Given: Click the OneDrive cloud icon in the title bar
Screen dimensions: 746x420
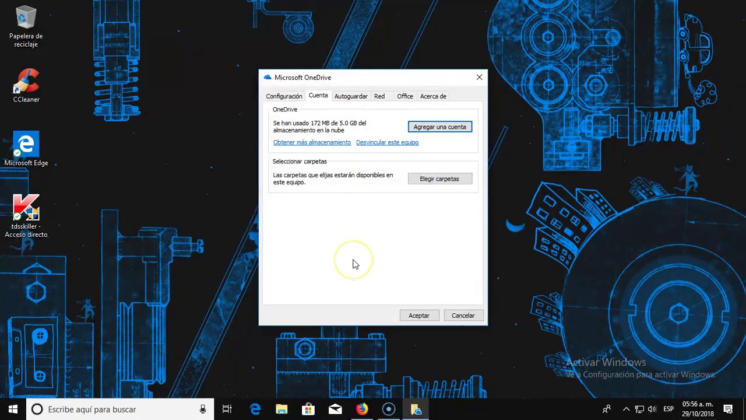Looking at the screenshot, I should click(x=268, y=78).
